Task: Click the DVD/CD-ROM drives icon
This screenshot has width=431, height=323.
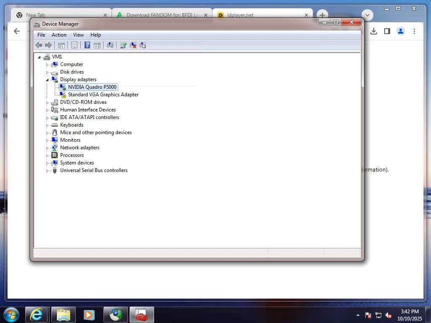Action: 55,102
